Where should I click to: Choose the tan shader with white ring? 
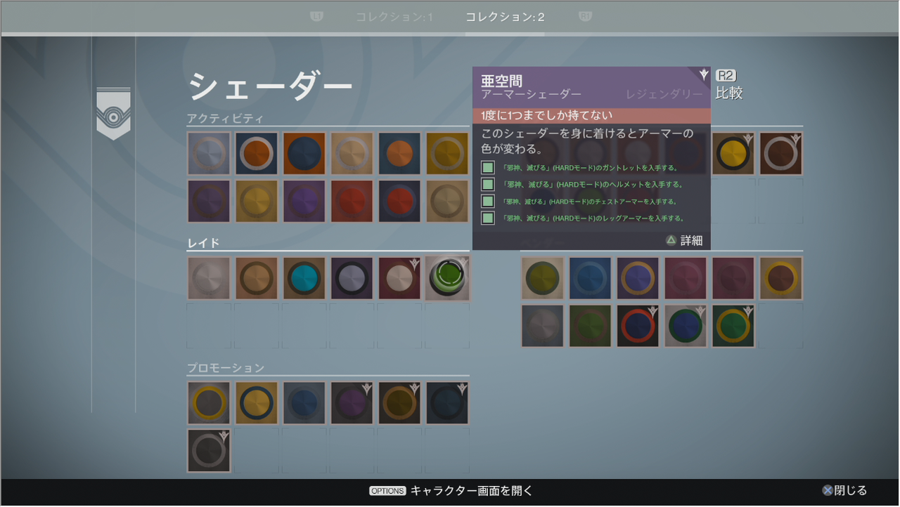click(352, 153)
